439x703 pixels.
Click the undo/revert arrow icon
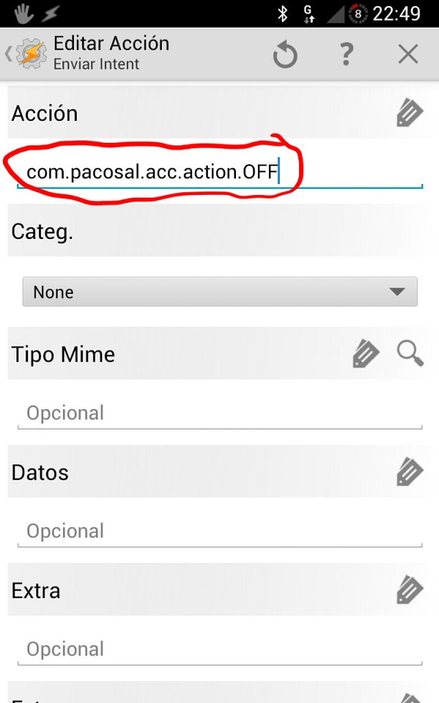[x=285, y=54]
